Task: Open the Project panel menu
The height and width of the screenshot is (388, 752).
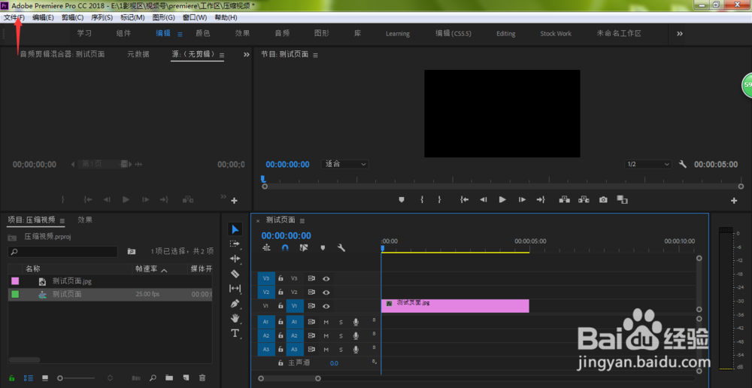Action: coord(62,220)
